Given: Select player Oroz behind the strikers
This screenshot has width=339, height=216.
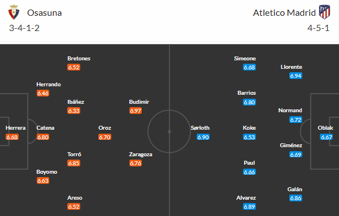Looking at the screenshot, I should [105, 128].
